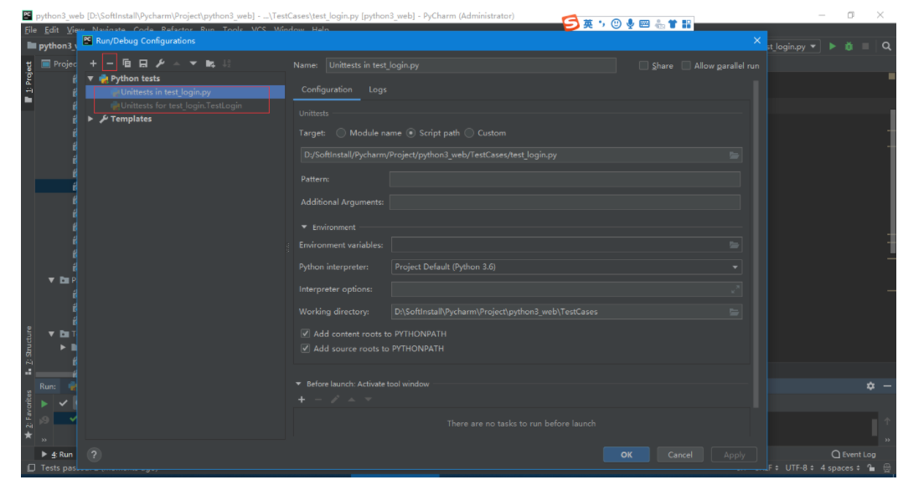Viewport: 898px width, 490px height.
Task: Close the Run/Debug Configurations dialog
Action: pos(757,41)
